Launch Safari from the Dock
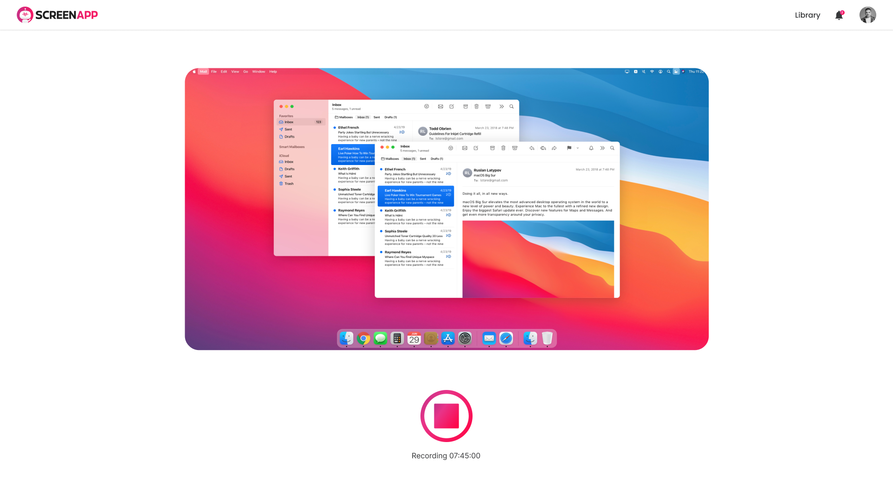Image resolution: width=893 pixels, height=502 pixels. (506, 339)
